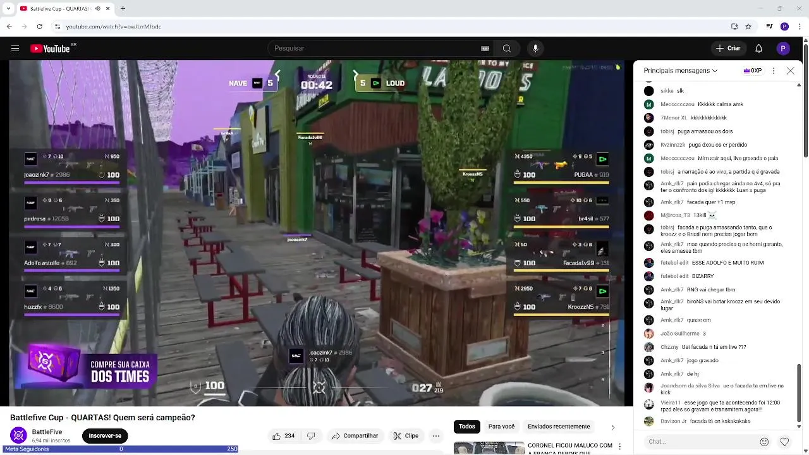Select the Para você filter chip
Screen dimensions: 809x455
click(501, 427)
